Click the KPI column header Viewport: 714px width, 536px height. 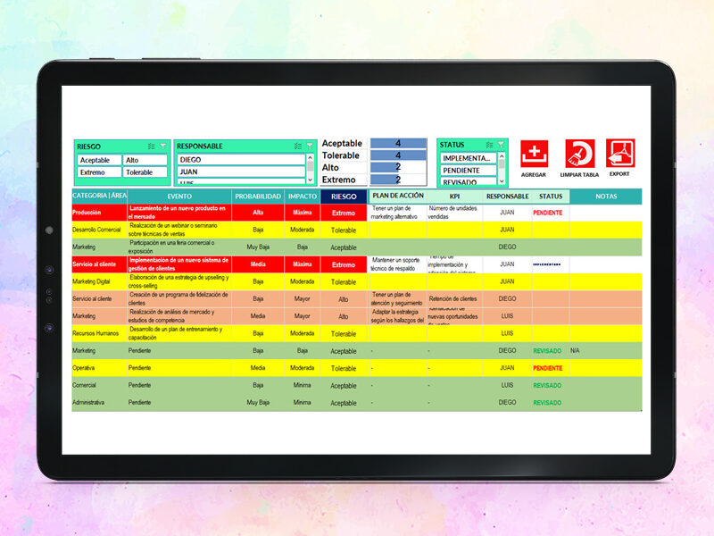coord(454,196)
